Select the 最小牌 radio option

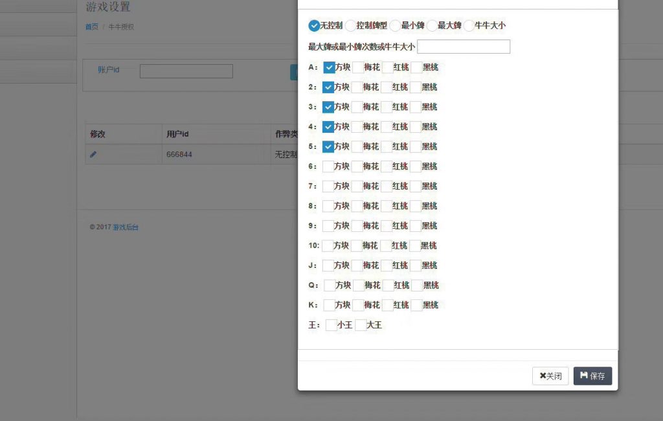[395, 26]
